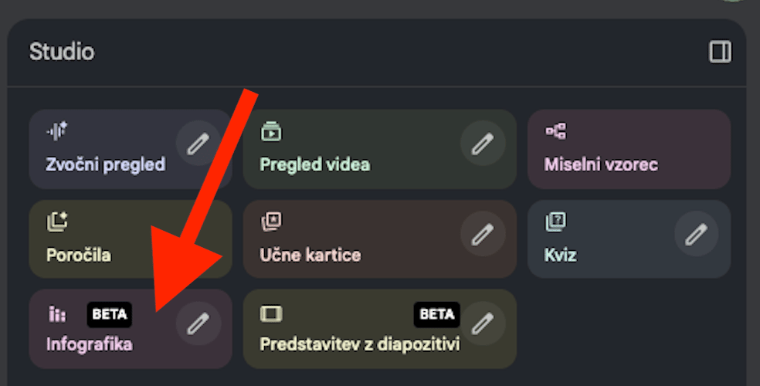Collapse the Studio panel with sidebar icon
Screen dimensions: 760x386
[x=720, y=52]
